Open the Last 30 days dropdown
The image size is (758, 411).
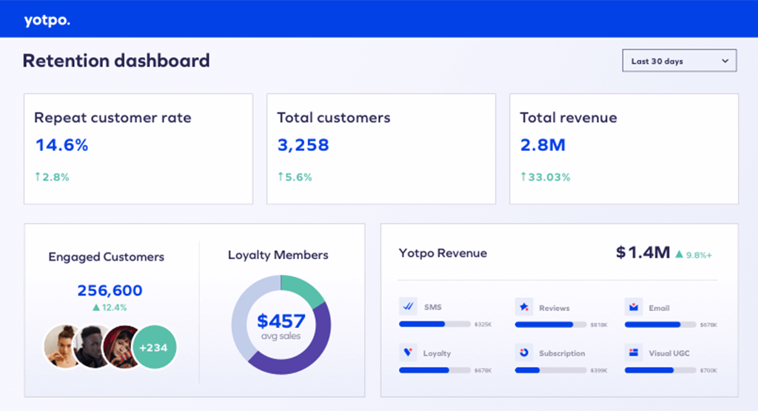679,61
